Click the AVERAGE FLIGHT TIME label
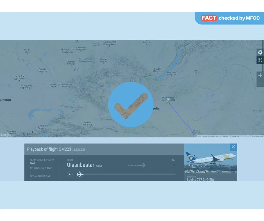This screenshot has width=264, height=221. (41, 168)
